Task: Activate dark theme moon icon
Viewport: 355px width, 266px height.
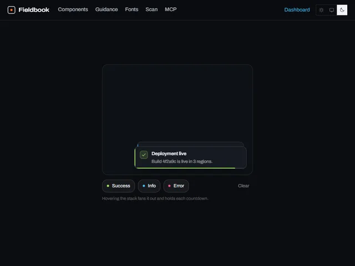Action: [342, 10]
